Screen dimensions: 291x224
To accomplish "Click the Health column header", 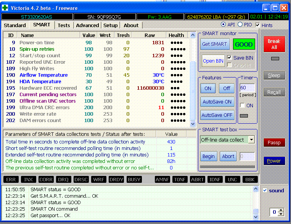I will click(x=176, y=35).
